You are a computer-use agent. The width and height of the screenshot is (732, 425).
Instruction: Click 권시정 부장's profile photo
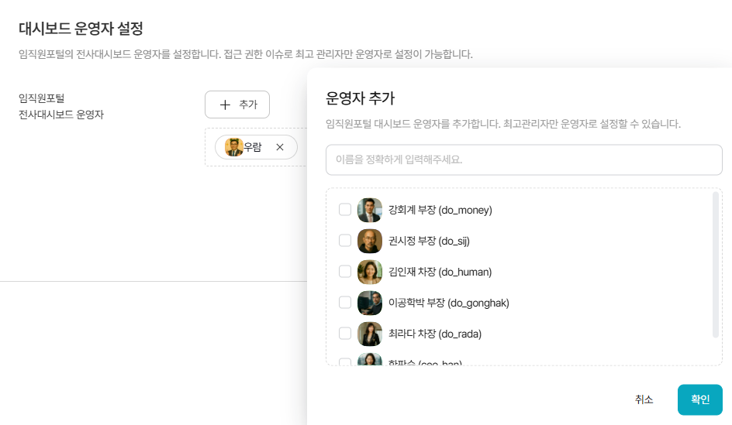(x=370, y=241)
